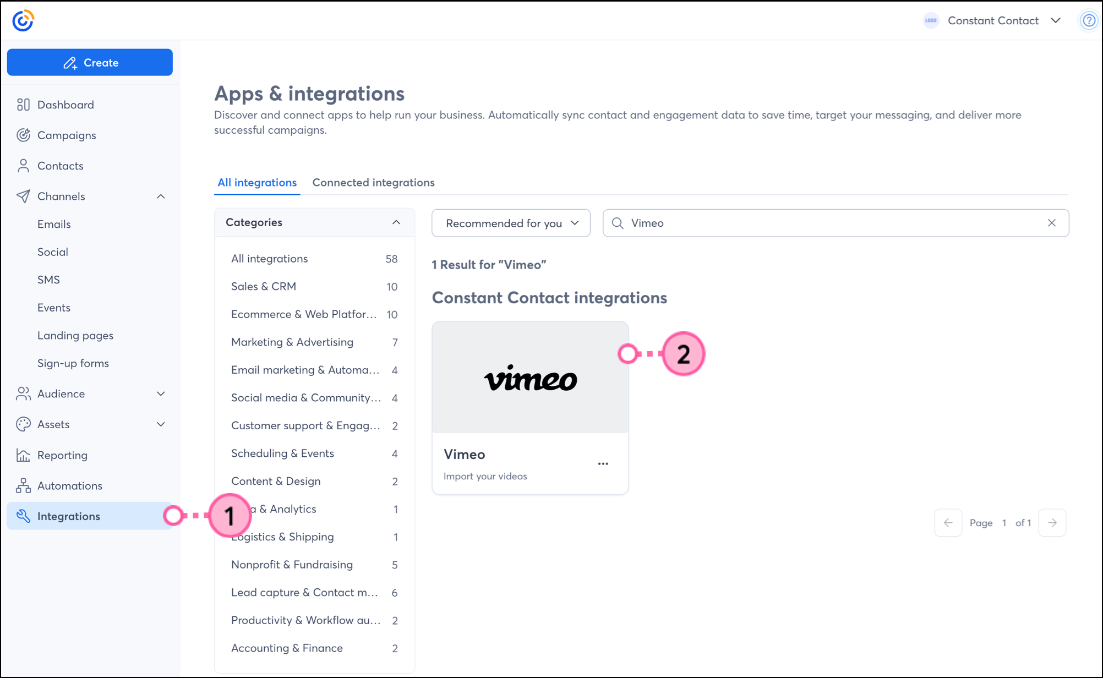Click the Constant Contact logo icon
This screenshot has height=678, width=1103.
(23, 21)
